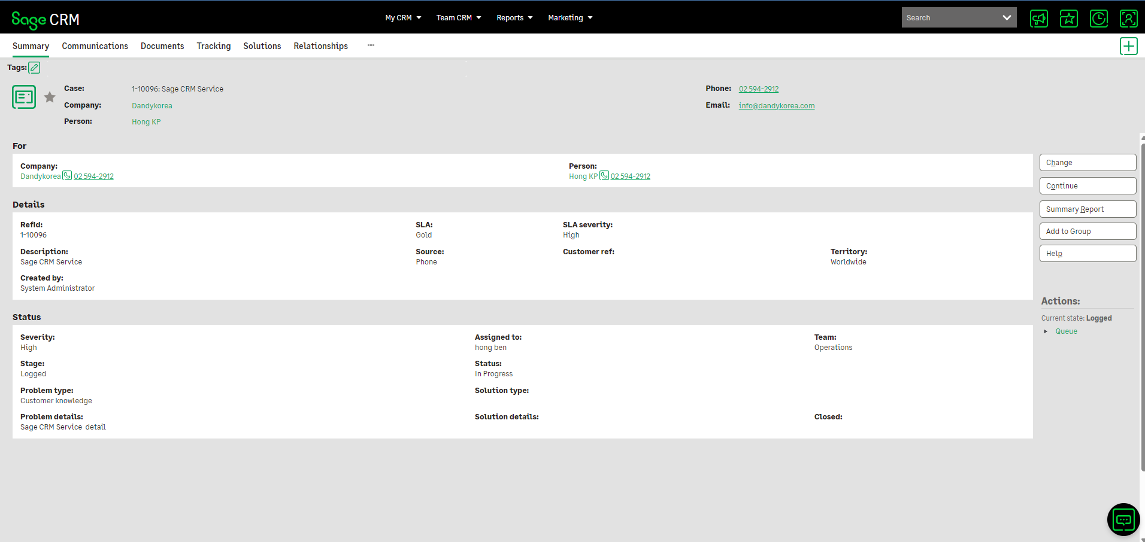Click the case title '1-10096: Sage CRM Service'

[x=177, y=89]
